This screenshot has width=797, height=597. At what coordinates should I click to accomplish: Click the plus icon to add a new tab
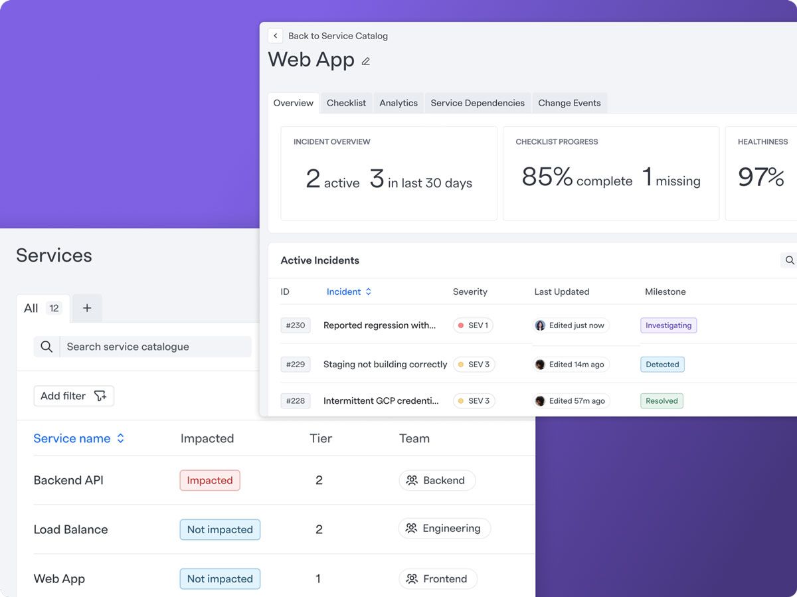(87, 308)
